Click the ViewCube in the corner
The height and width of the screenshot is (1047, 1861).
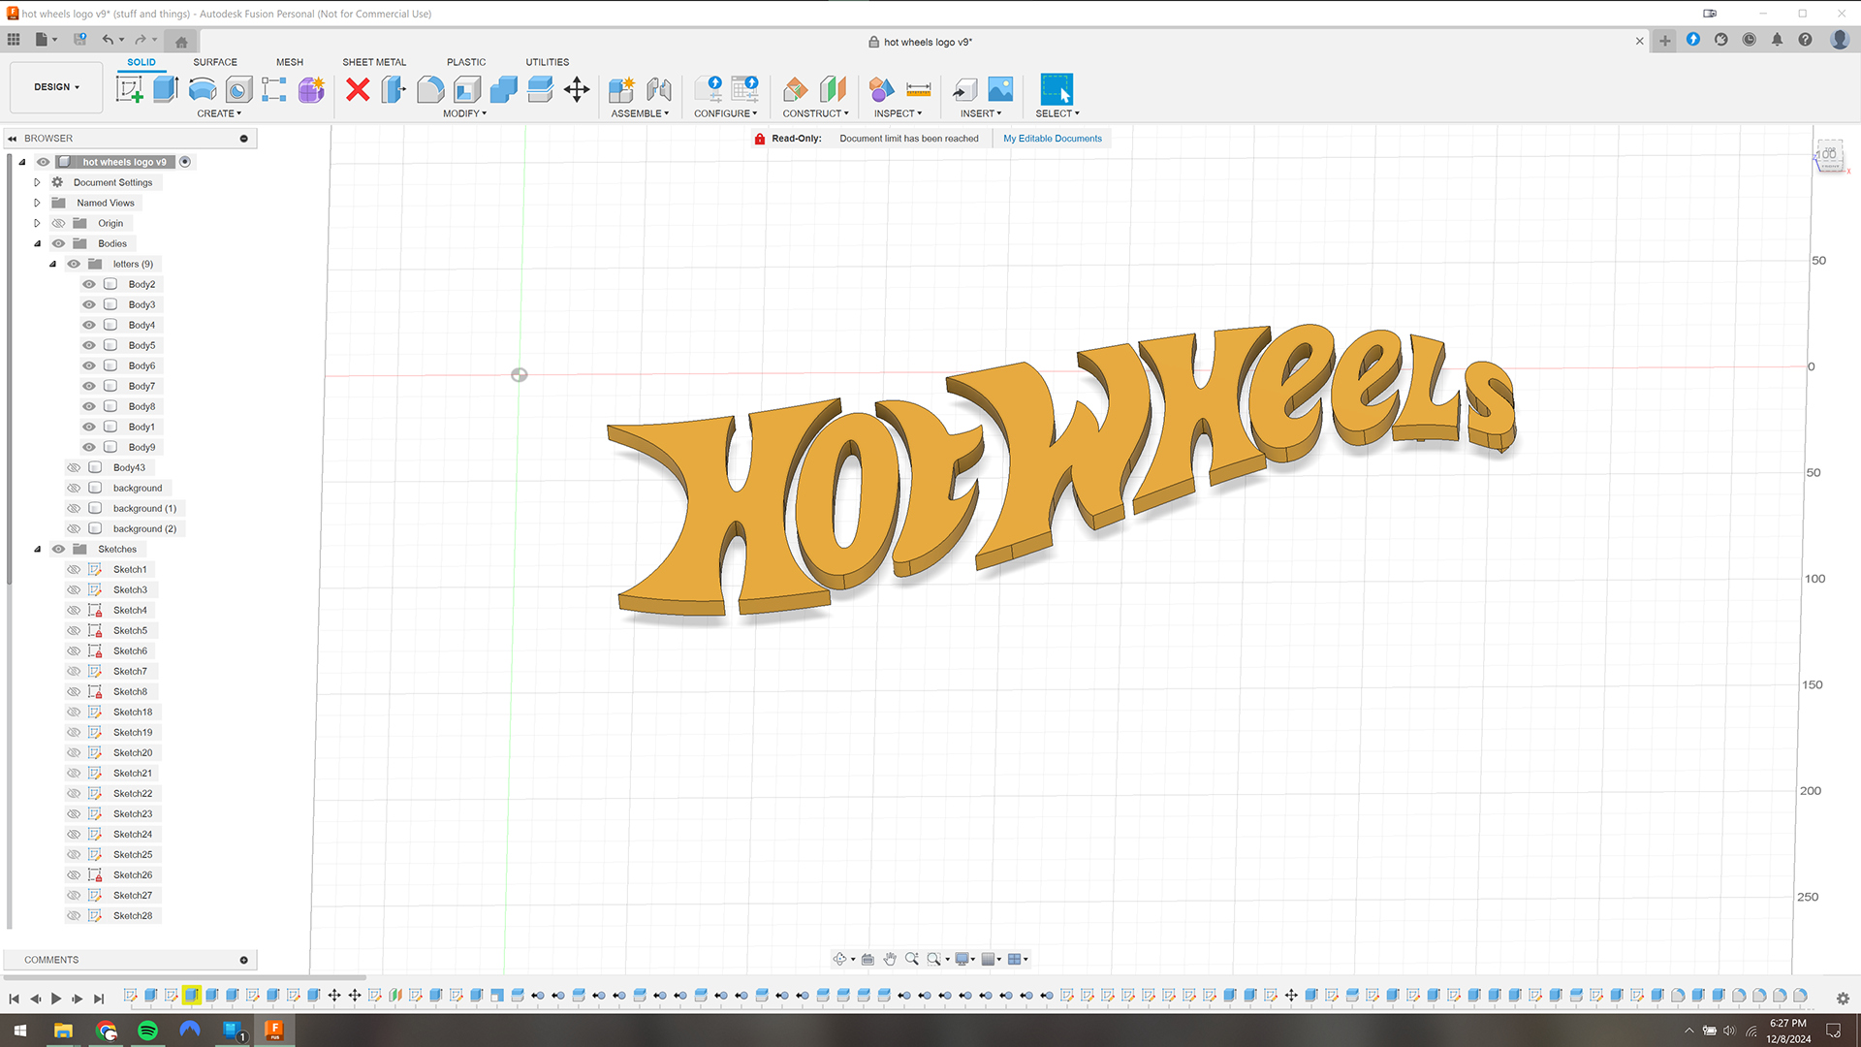[1829, 156]
